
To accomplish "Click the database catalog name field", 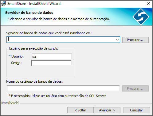I will [63, 88].
